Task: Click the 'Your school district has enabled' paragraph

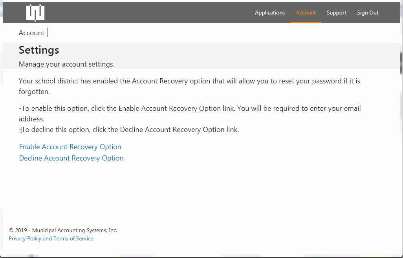Action: (189, 81)
